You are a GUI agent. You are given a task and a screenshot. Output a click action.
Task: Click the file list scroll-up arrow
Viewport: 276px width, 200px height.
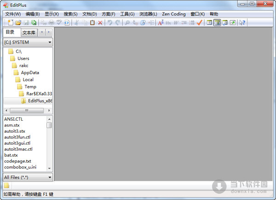(x=49, y=119)
